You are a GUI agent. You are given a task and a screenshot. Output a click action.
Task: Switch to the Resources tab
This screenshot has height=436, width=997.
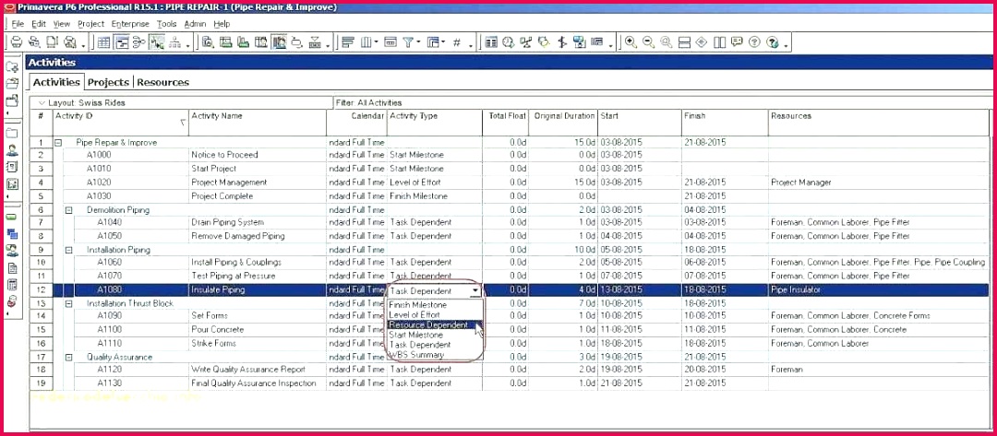click(162, 83)
